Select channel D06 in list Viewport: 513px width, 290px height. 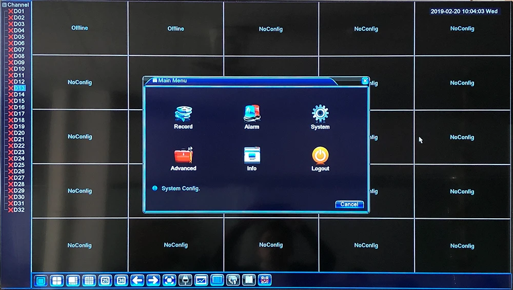19,43
